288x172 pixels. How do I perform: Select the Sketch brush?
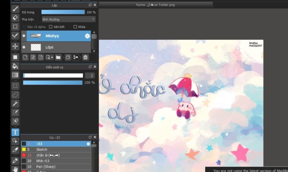pyautogui.click(x=56, y=150)
